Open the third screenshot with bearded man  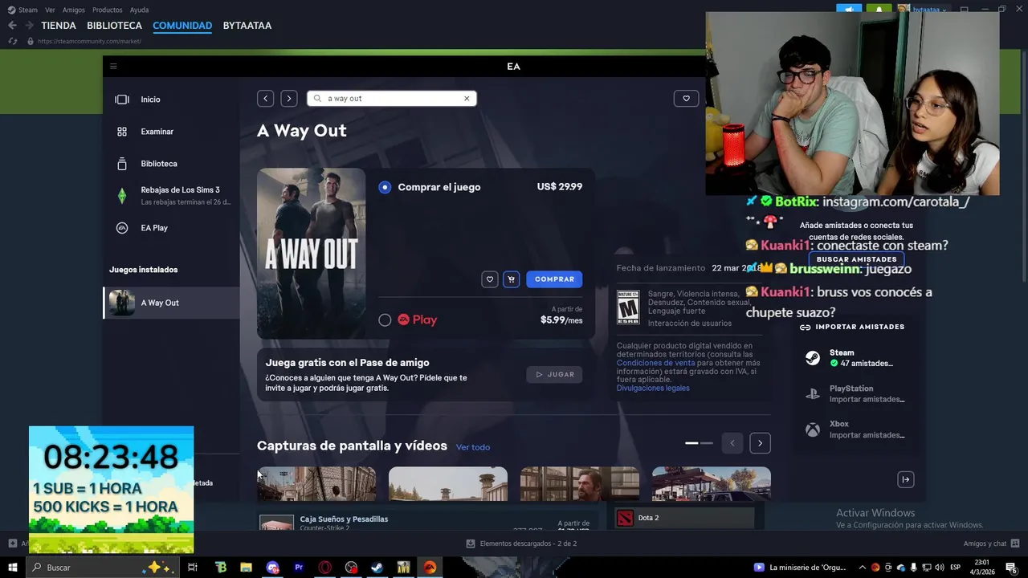pos(580,484)
